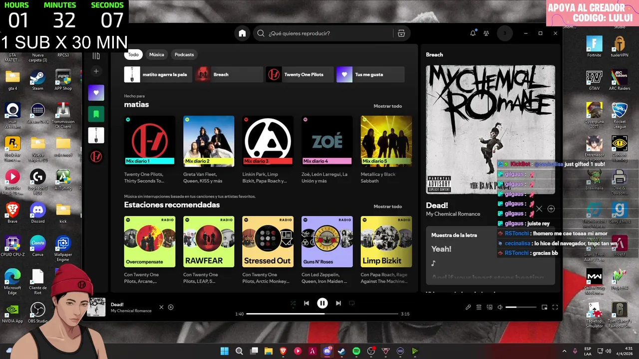Toggle the lyrics microphone icon
Screen dimensions: 639x359
(468, 307)
